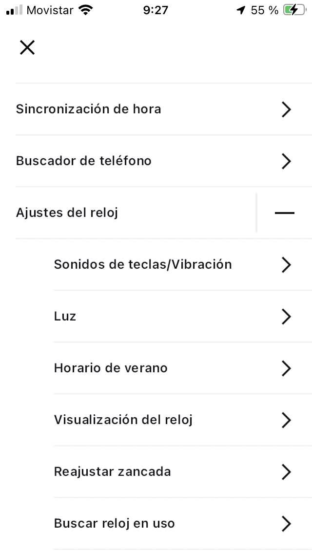Open Horario de verano setting
This screenshot has height=555, width=312.
coord(183,368)
